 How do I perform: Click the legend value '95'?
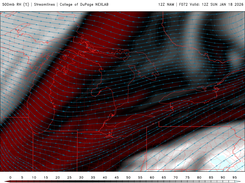[x=235, y=178]
